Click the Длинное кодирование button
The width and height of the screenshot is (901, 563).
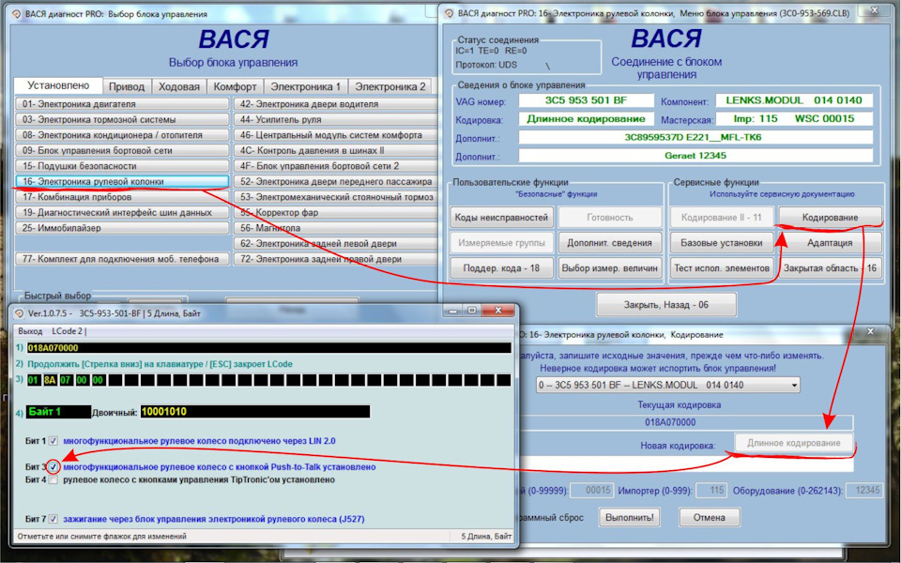coord(794,443)
